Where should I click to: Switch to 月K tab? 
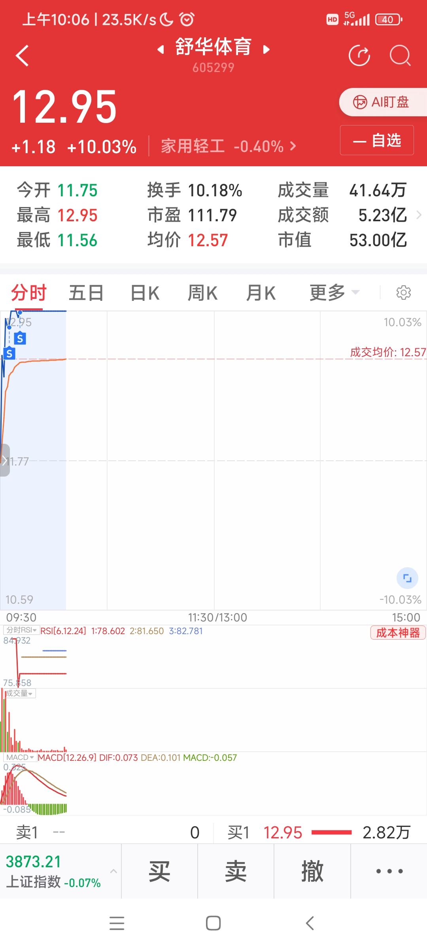pyautogui.click(x=261, y=293)
